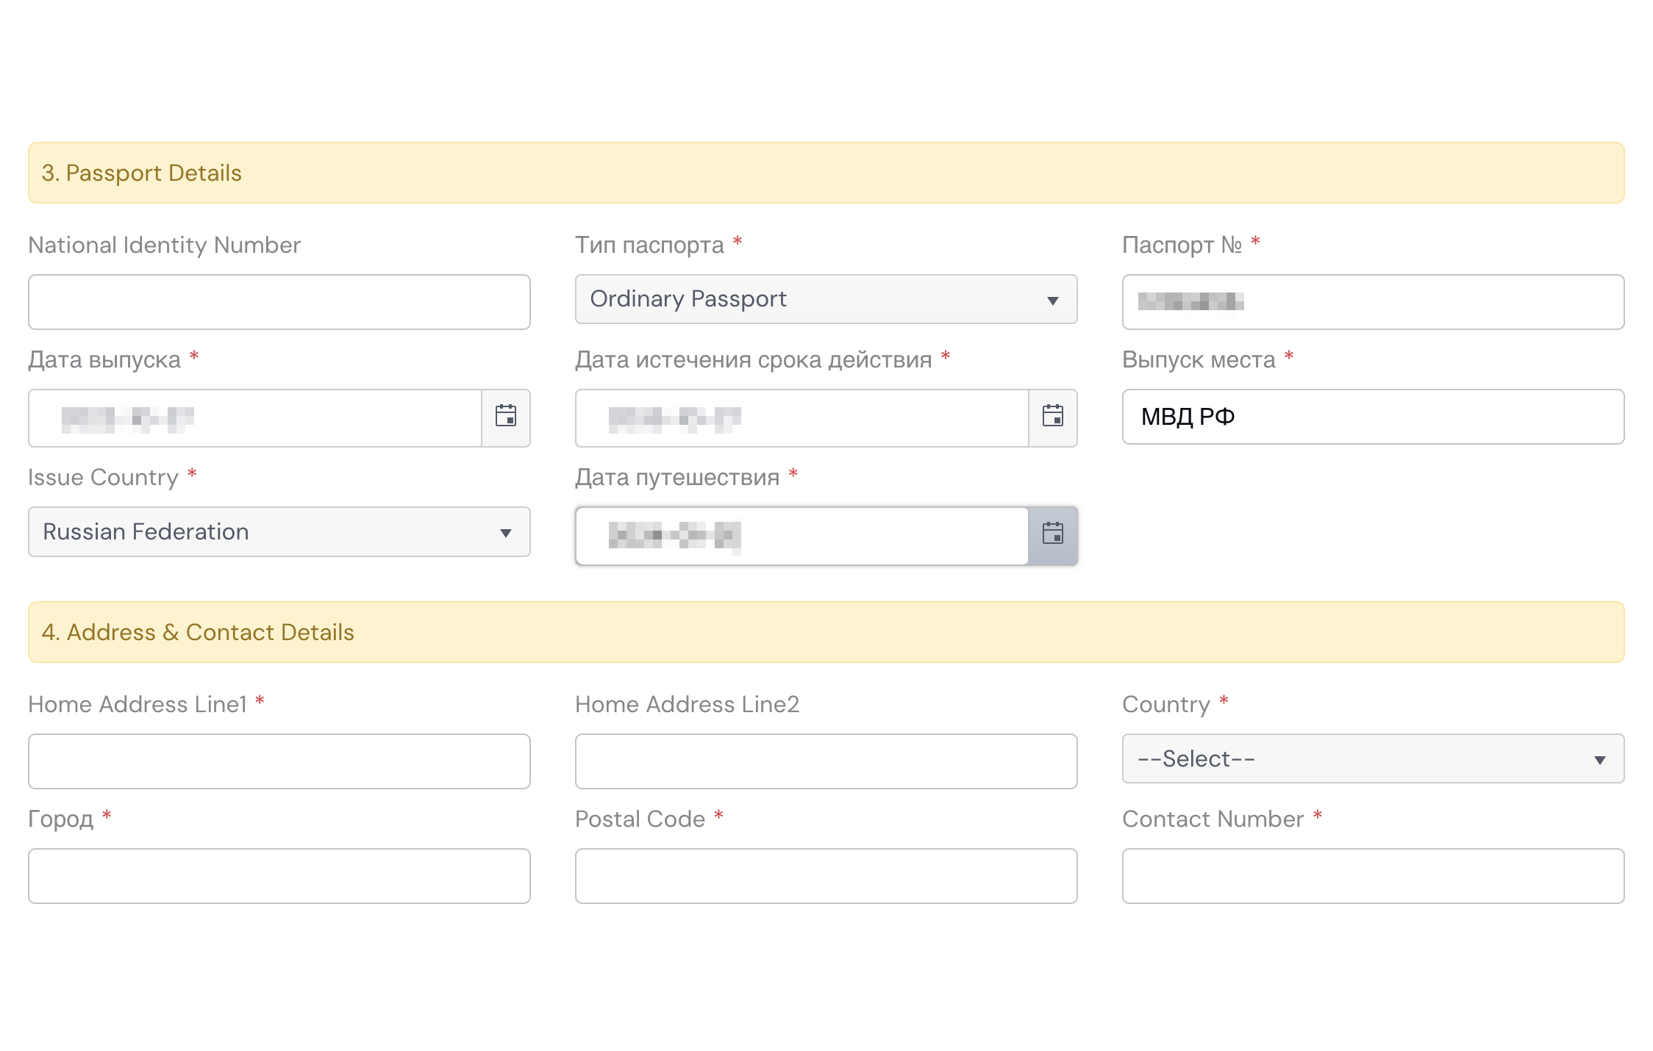This screenshot has width=1653, height=1051.
Task: Click the National Identity Number field
Action: click(279, 302)
